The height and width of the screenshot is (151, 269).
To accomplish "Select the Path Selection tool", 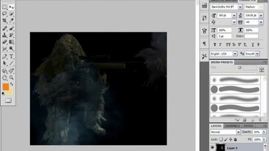I will pos(5,63).
